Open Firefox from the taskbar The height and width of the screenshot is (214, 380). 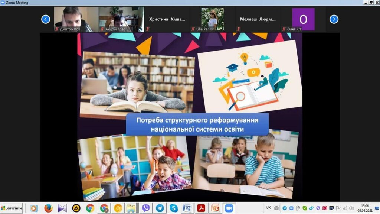tap(48, 208)
